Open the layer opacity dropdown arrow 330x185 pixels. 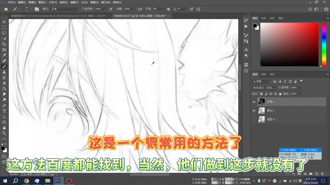pyautogui.click(x=301, y=88)
